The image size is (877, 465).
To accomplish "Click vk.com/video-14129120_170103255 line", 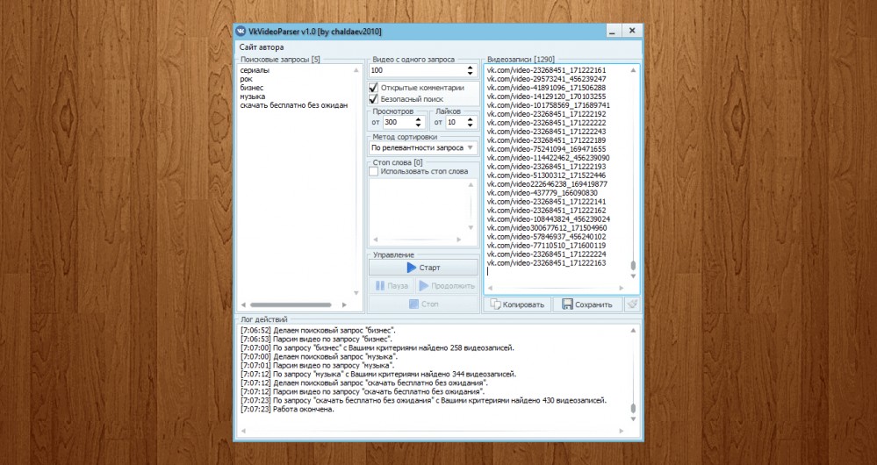I will click(x=546, y=97).
